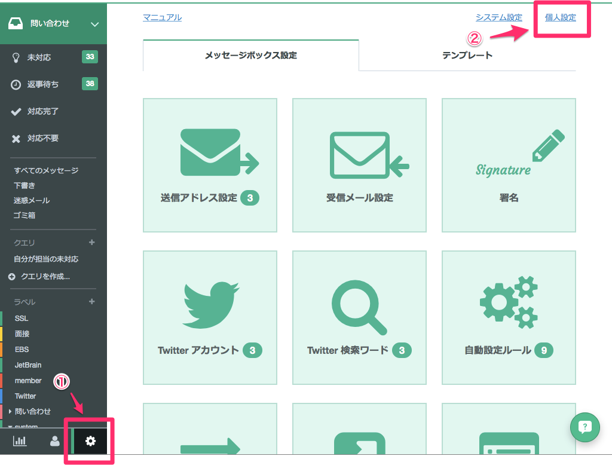The height and width of the screenshot is (465, 612).
Task: Open Twitter アカウント bird icon
Action: (211, 305)
